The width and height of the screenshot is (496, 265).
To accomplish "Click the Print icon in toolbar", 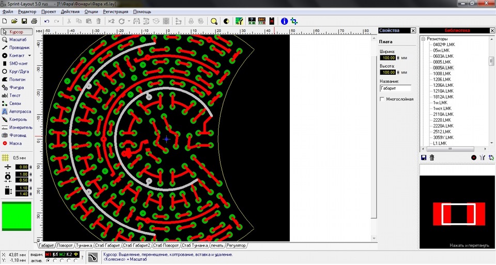I will tap(34, 21).
